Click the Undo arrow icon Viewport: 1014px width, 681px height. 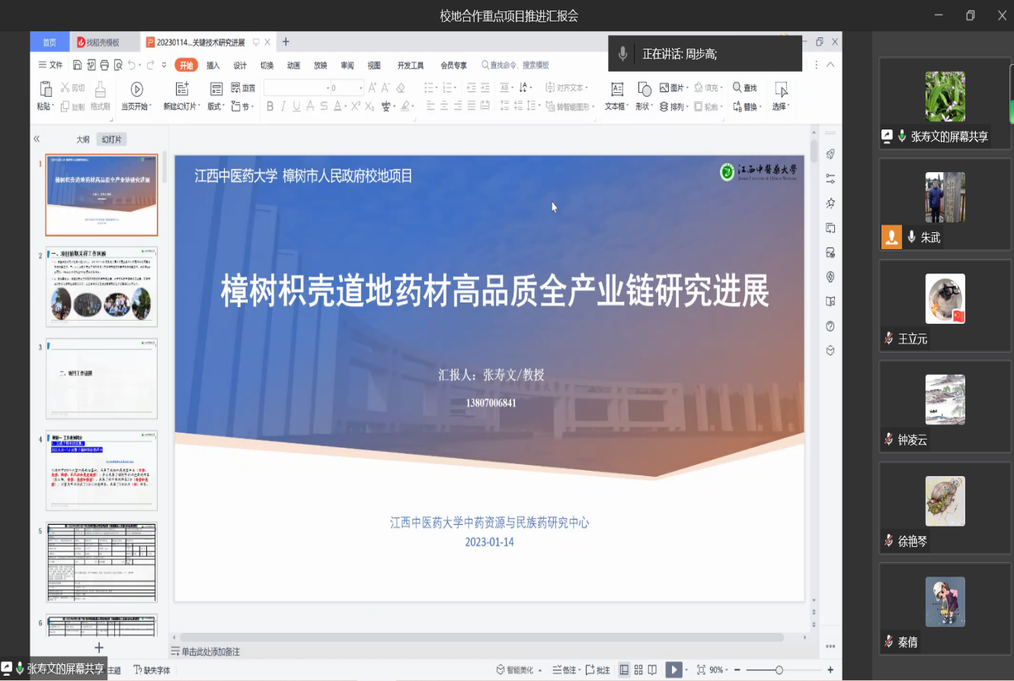132,65
